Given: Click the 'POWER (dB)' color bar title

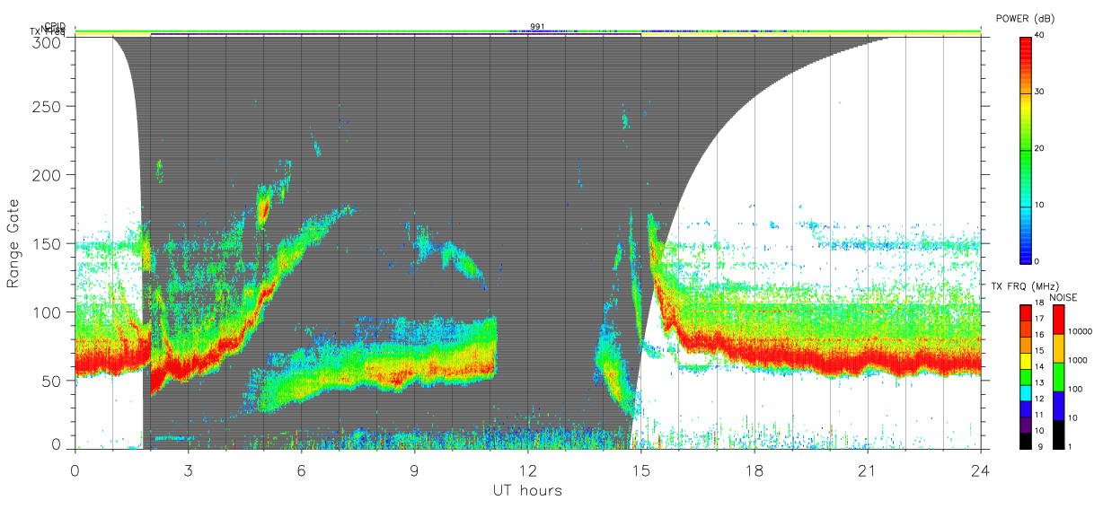Looking at the screenshot, I should click(x=1027, y=18).
